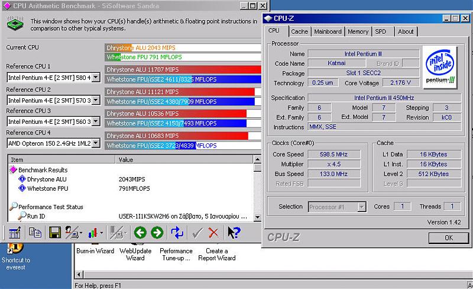Open the Processor #1 Selection dropdown
This screenshot has height=289, width=473.
(x=361, y=207)
